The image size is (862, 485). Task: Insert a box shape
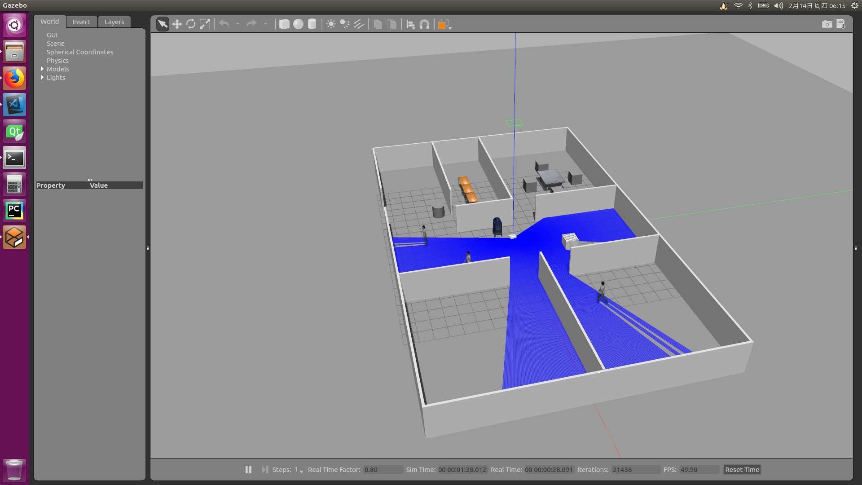tap(284, 24)
